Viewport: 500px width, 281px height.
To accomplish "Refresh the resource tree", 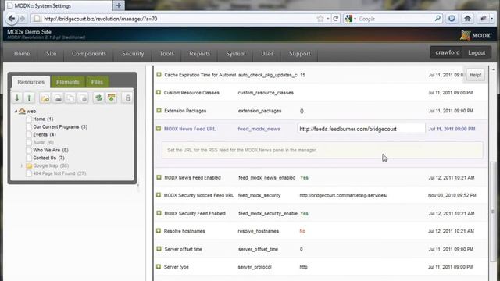I will pyautogui.click(x=99, y=98).
